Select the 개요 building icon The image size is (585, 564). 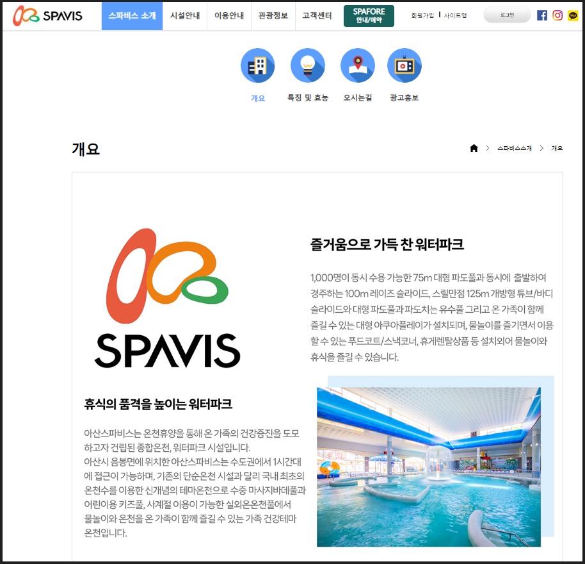pos(257,65)
